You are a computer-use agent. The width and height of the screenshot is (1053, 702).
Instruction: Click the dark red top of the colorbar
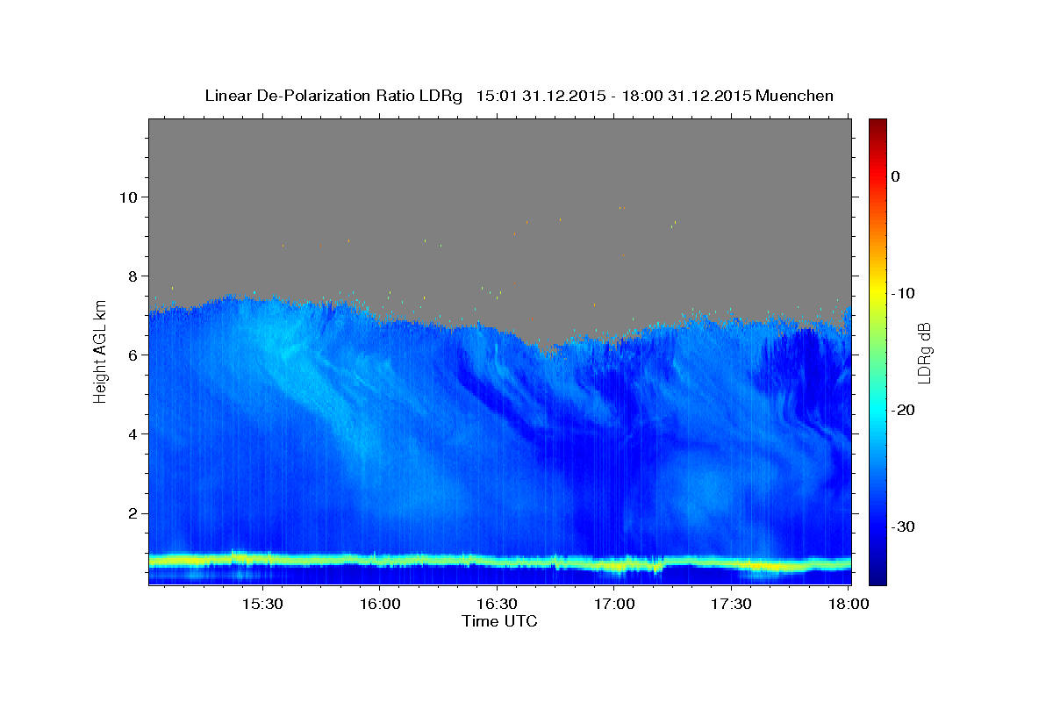coord(877,127)
